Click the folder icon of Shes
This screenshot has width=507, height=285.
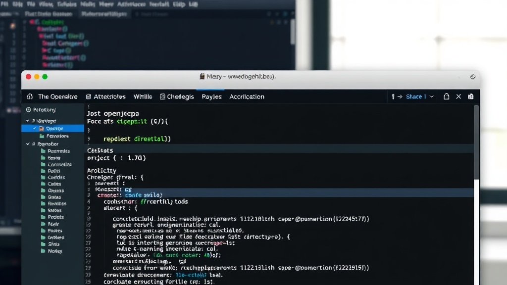[43, 244]
